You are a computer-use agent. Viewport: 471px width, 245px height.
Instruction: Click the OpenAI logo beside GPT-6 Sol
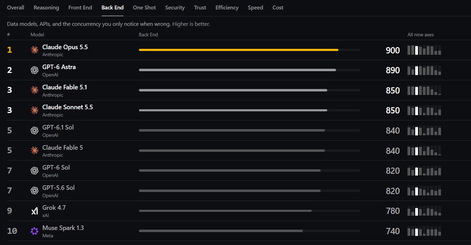click(x=35, y=170)
